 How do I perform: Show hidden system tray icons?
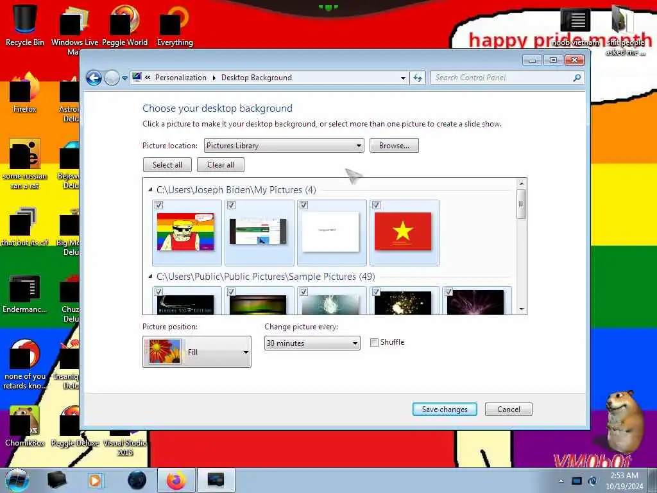pos(561,481)
